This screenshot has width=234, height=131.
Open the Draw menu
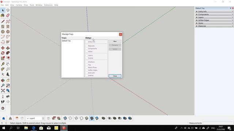pos(26,5)
